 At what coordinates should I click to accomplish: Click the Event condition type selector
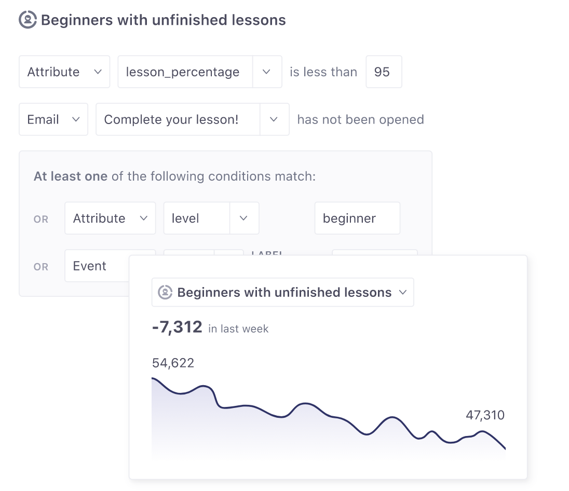point(97,266)
